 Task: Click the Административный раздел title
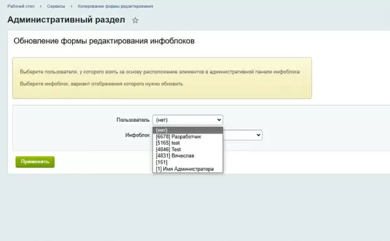click(x=66, y=19)
